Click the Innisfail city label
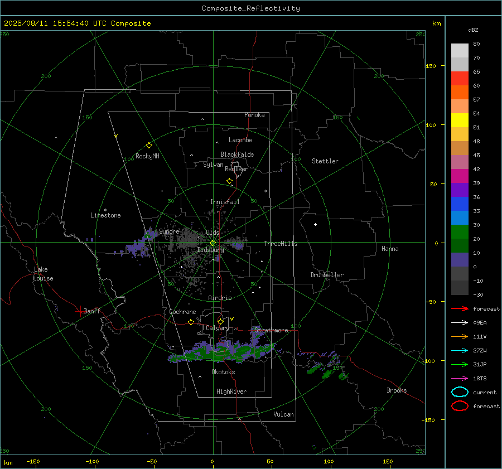Image resolution: width=502 pixels, height=469 pixels. 225,202
